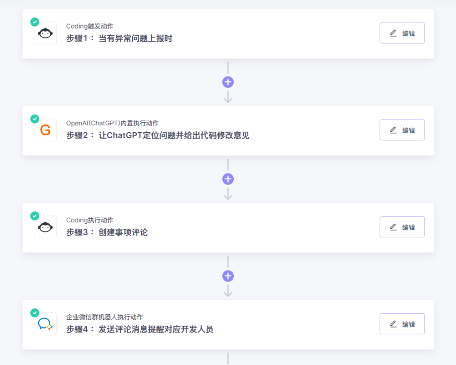Image resolution: width=456 pixels, height=365 pixels.
Task: Click the "OpenAI(ChatGPT)内置执行动作" label
Action: coord(113,123)
